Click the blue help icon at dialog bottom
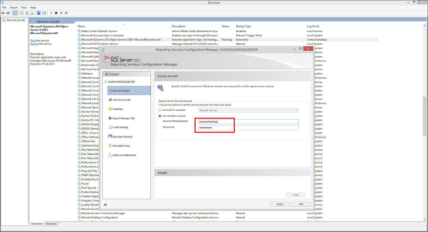Image resolution: width=428 pixels, height=232 pixels. (105, 205)
